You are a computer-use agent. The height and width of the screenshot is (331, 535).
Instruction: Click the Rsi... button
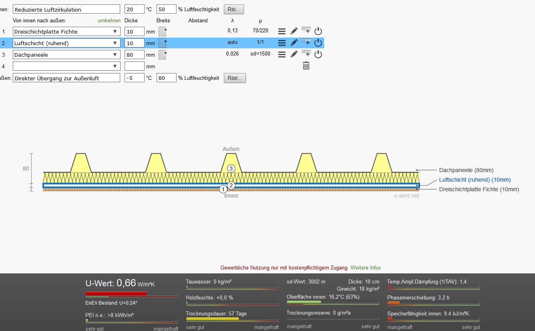tap(234, 9)
